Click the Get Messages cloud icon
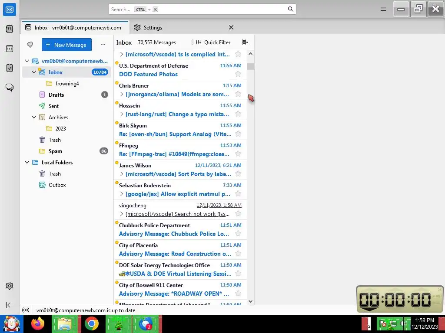The image size is (445, 333). tap(30, 45)
